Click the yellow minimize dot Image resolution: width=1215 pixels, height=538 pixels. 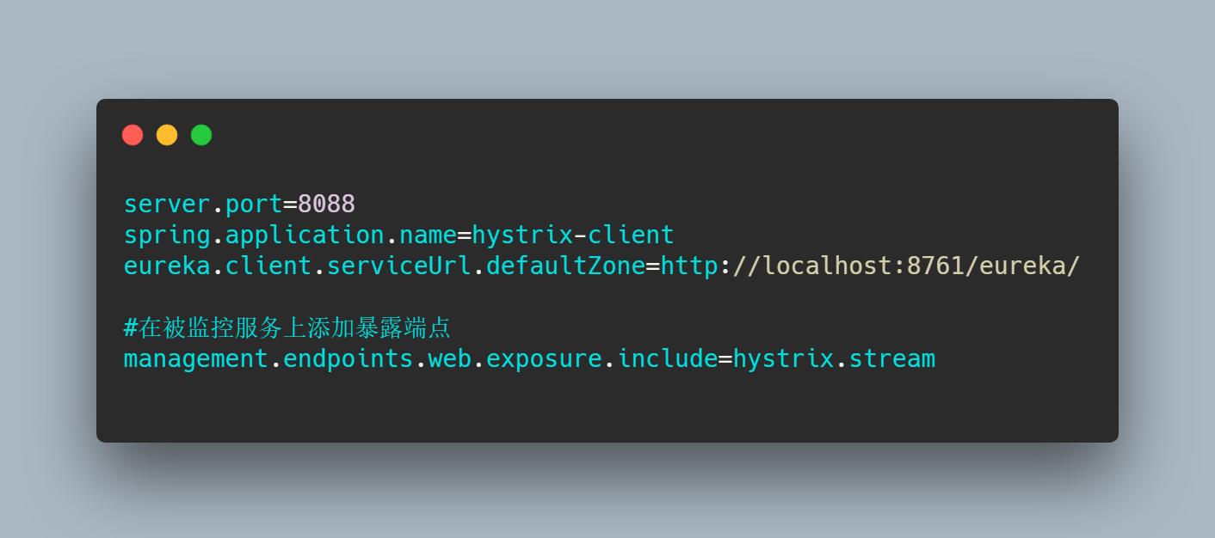[167, 135]
